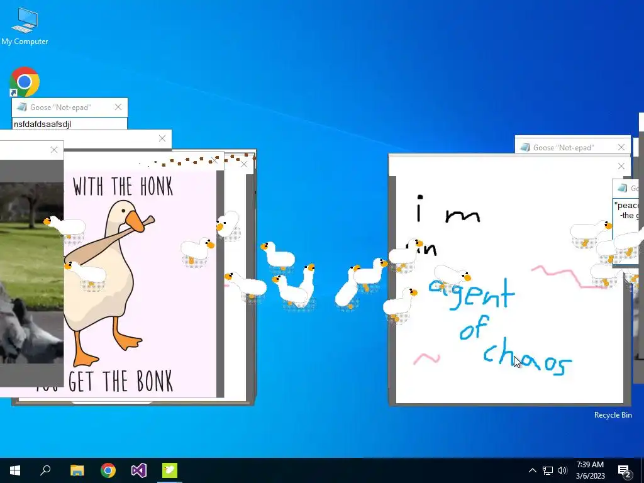The image size is (644, 483).
Task: Click the nsfdafdsaafsdjl notepad text field
Action: pos(69,124)
